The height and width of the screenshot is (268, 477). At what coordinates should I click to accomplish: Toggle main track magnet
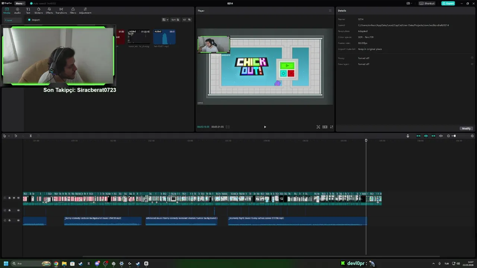(418, 136)
